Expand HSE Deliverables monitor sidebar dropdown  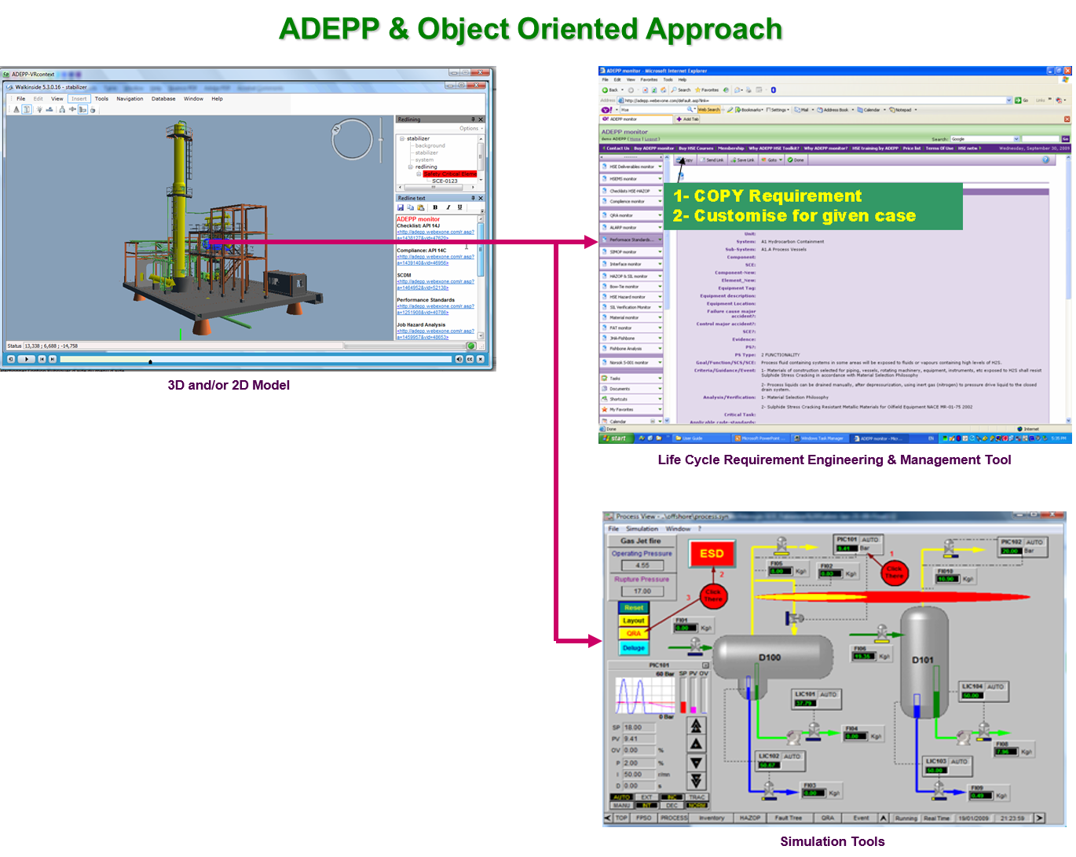[x=660, y=167]
